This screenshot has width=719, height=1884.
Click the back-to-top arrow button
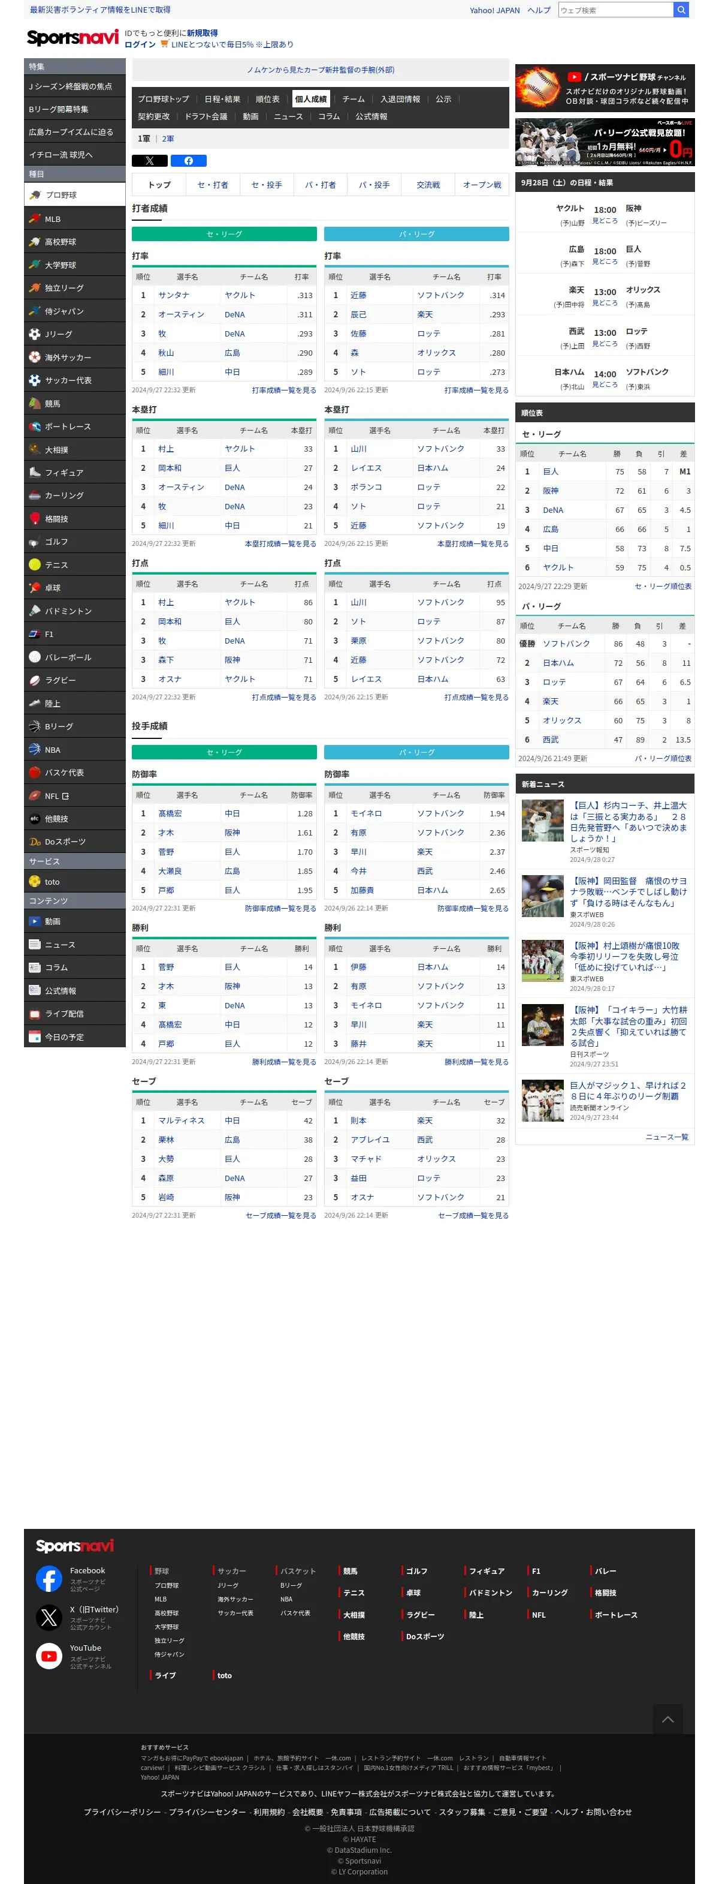pyautogui.click(x=667, y=1720)
